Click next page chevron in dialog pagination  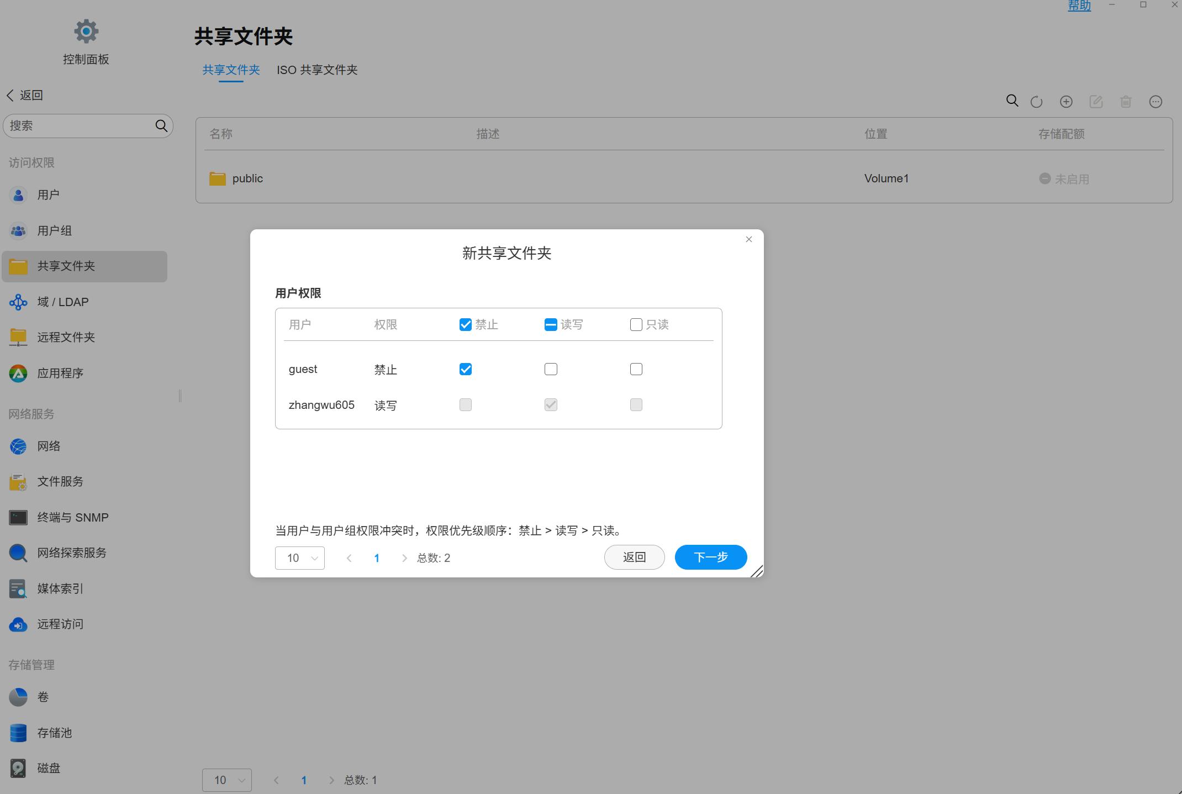click(x=404, y=558)
